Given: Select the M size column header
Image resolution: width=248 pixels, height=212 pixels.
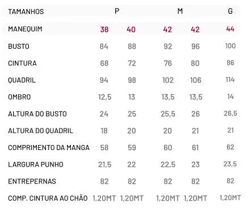Looking at the screenshot, I should [x=180, y=11].
